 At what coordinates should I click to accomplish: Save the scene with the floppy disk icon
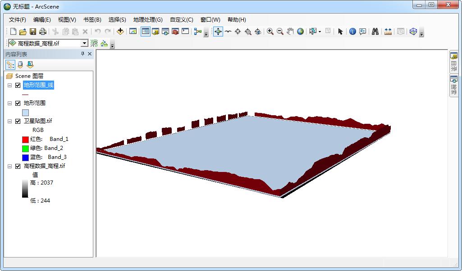(33, 32)
